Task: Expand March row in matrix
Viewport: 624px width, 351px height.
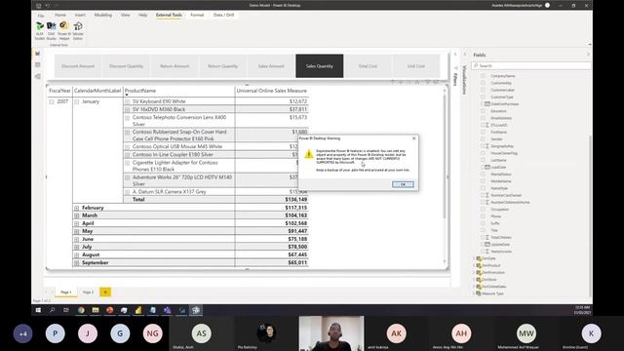Action: [76, 215]
